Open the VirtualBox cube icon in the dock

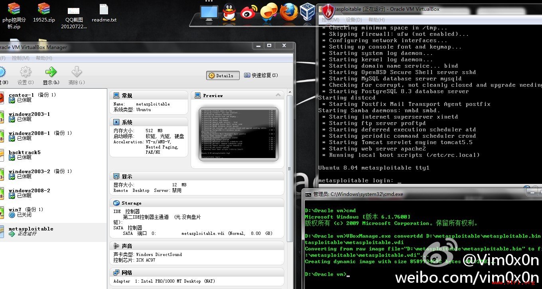coord(307,12)
